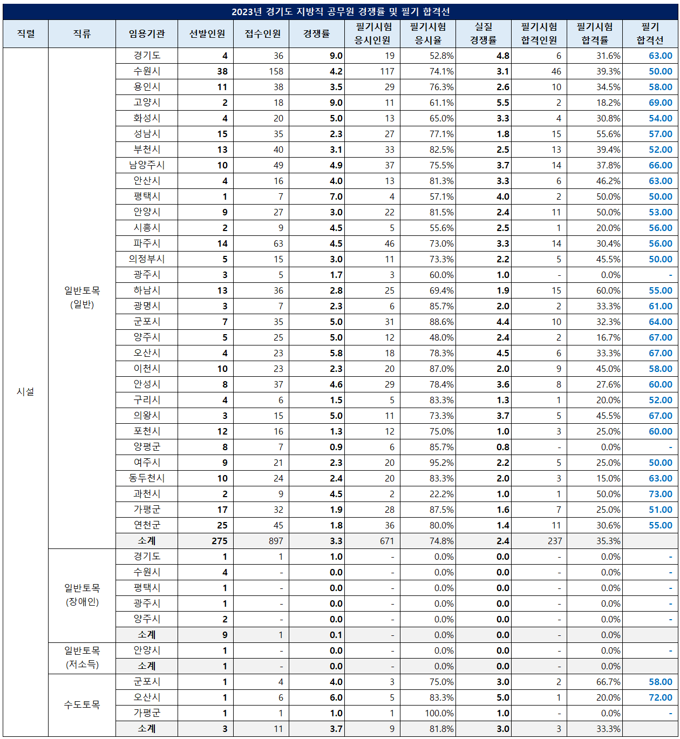Viewport: 680px width, 739px height.
Task: Click the '포천시' row name
Action: click(147, 431)
